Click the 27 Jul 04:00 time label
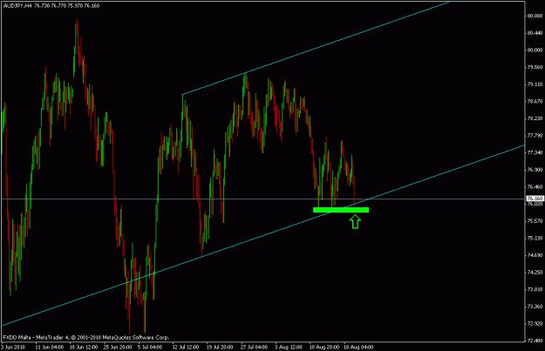Screen dimensions: 545x351 point(255,348)
